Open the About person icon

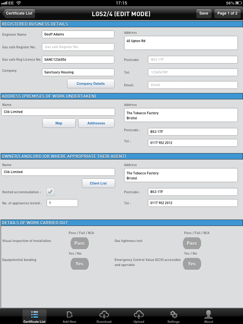coord(208,315)
